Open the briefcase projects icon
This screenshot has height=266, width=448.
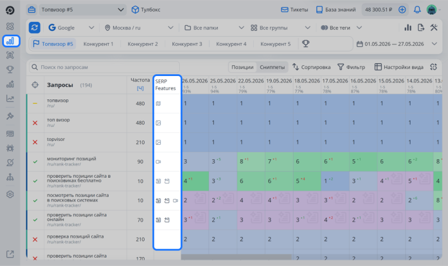pyautogui.click(x=32, y=9)
